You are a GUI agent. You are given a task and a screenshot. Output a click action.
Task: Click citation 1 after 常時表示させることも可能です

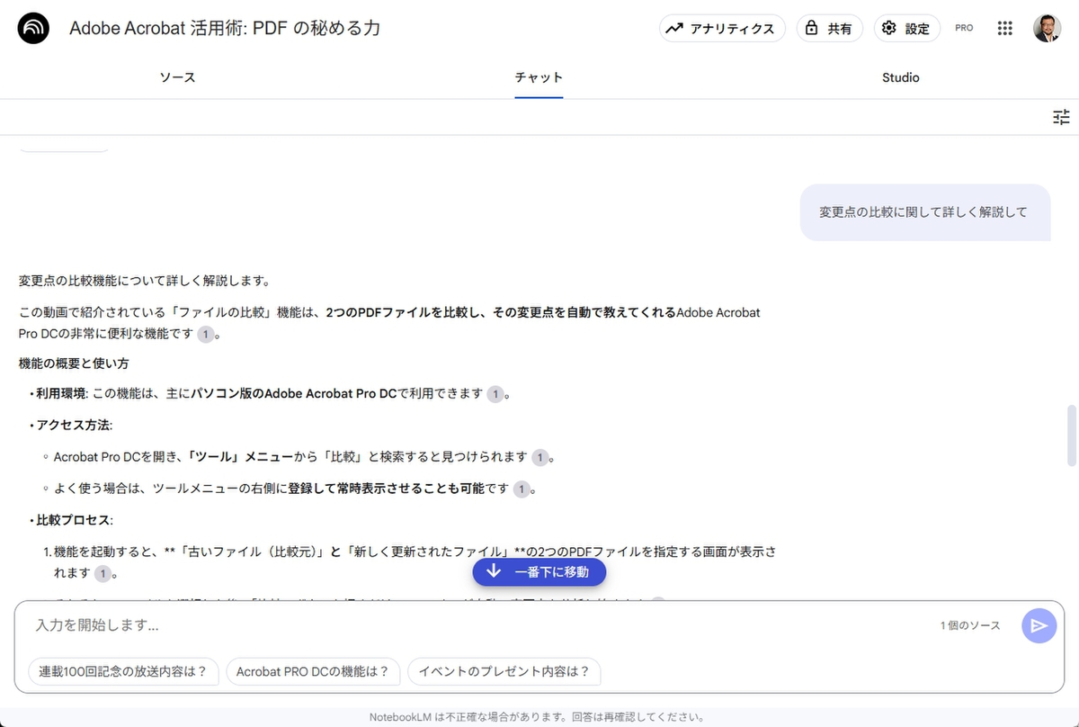pos(522,489)
